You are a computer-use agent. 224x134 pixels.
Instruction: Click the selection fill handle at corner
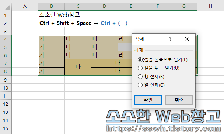197,75
